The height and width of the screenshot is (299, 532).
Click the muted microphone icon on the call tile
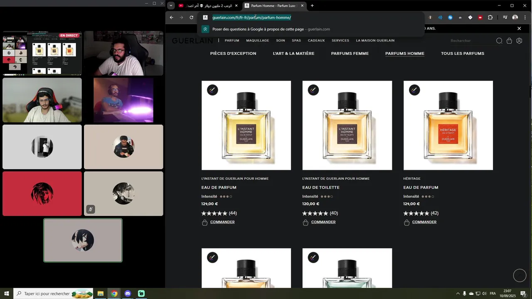tap(90, 209)
